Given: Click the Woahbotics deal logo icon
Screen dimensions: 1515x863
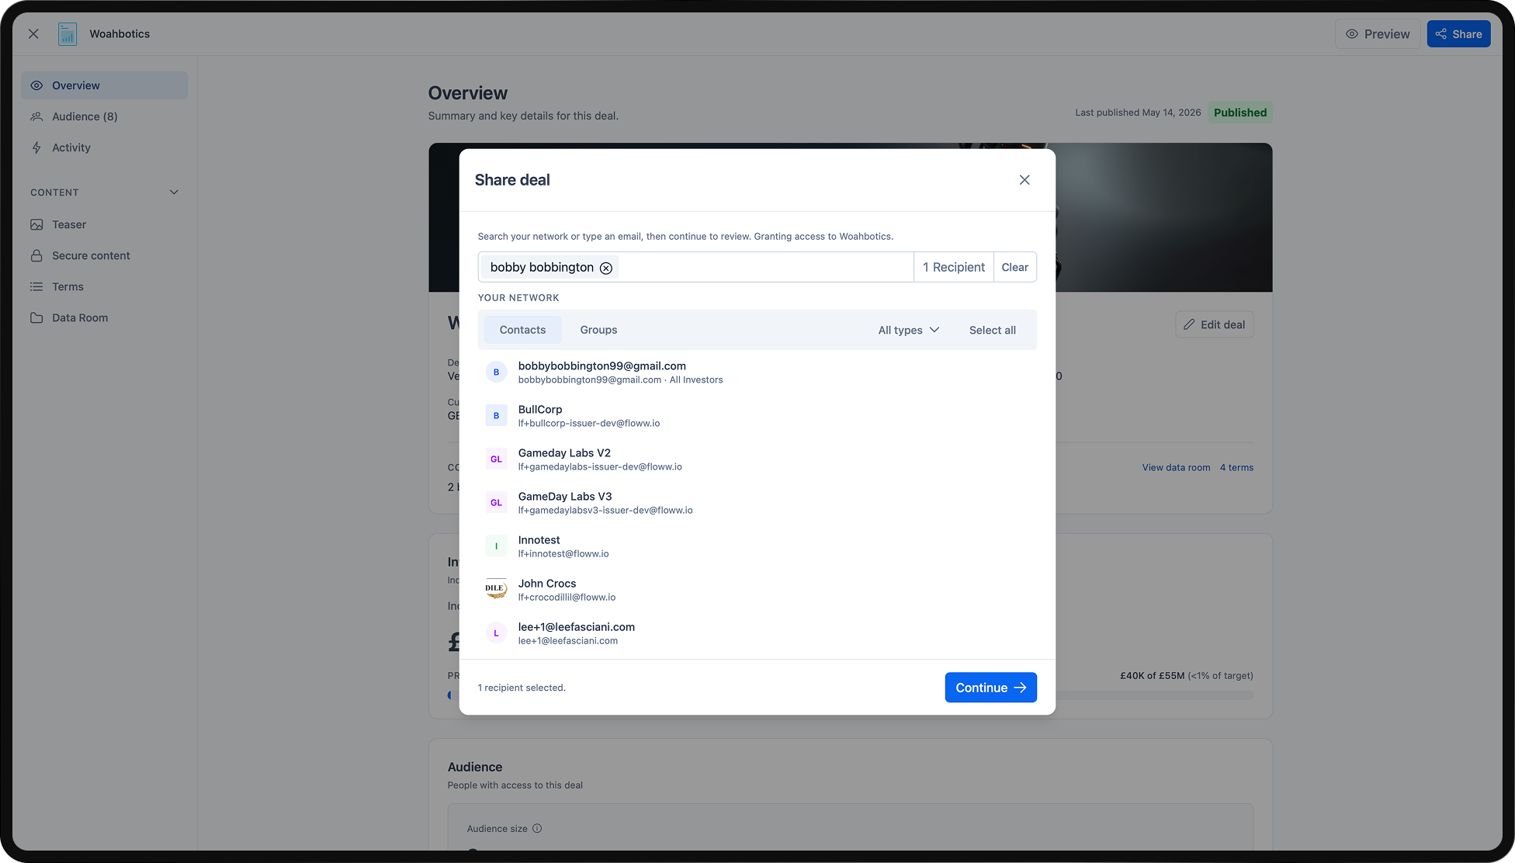Looking at the screenshot, I should [68, 34].
